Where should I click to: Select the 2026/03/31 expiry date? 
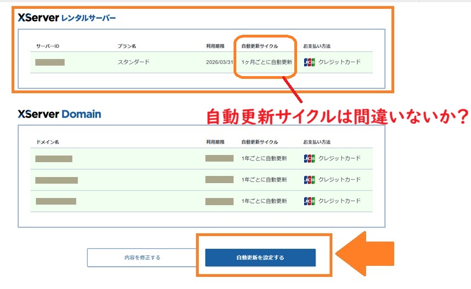(x=220, y=62)
